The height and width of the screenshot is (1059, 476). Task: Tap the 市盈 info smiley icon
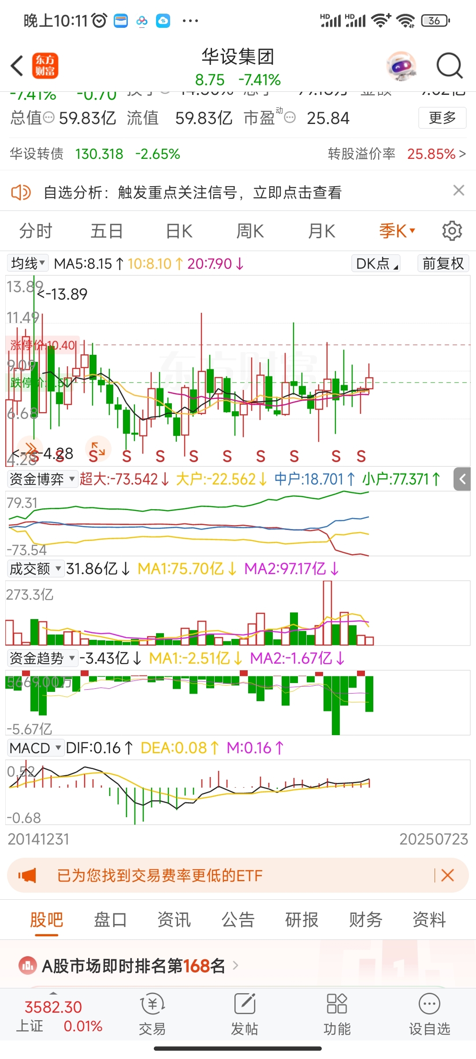pyautogui.click(x=290, y=118)
